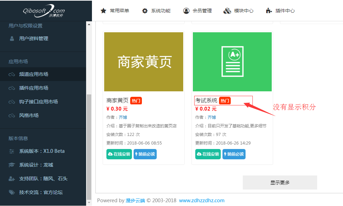Click 安装次数：97 次 text
343x206 pixels.
(x=211, y=135)
